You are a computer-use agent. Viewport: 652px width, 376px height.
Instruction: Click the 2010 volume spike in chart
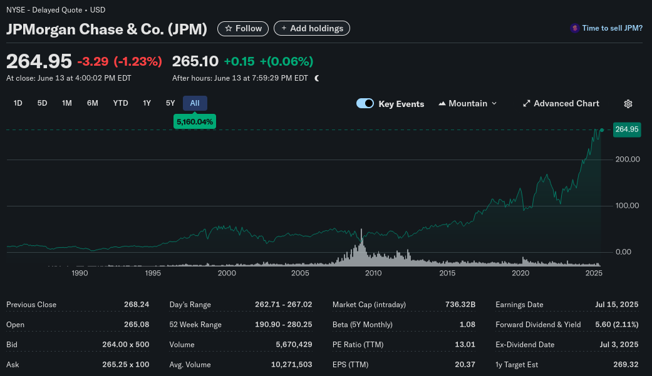click(x=361, y=247)
